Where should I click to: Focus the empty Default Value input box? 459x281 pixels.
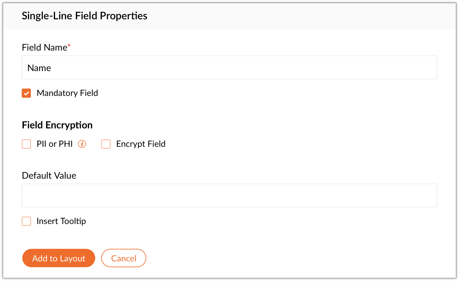click(x=229, y=196)
